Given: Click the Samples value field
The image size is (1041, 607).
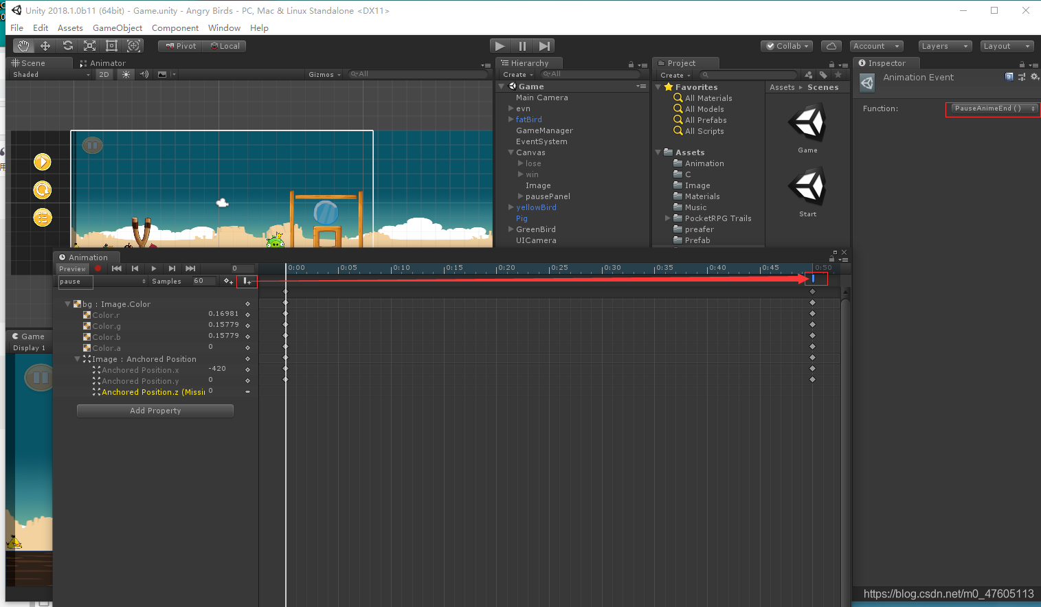Looking at the screenshot, I should 204,281.
